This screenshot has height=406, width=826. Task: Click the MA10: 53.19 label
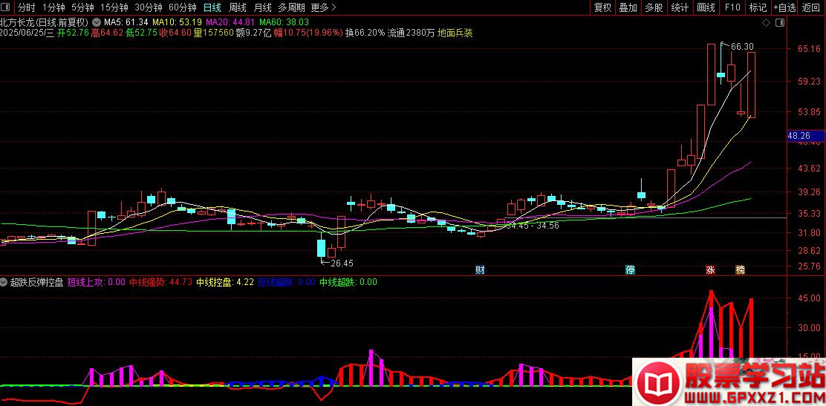[177, 22]
